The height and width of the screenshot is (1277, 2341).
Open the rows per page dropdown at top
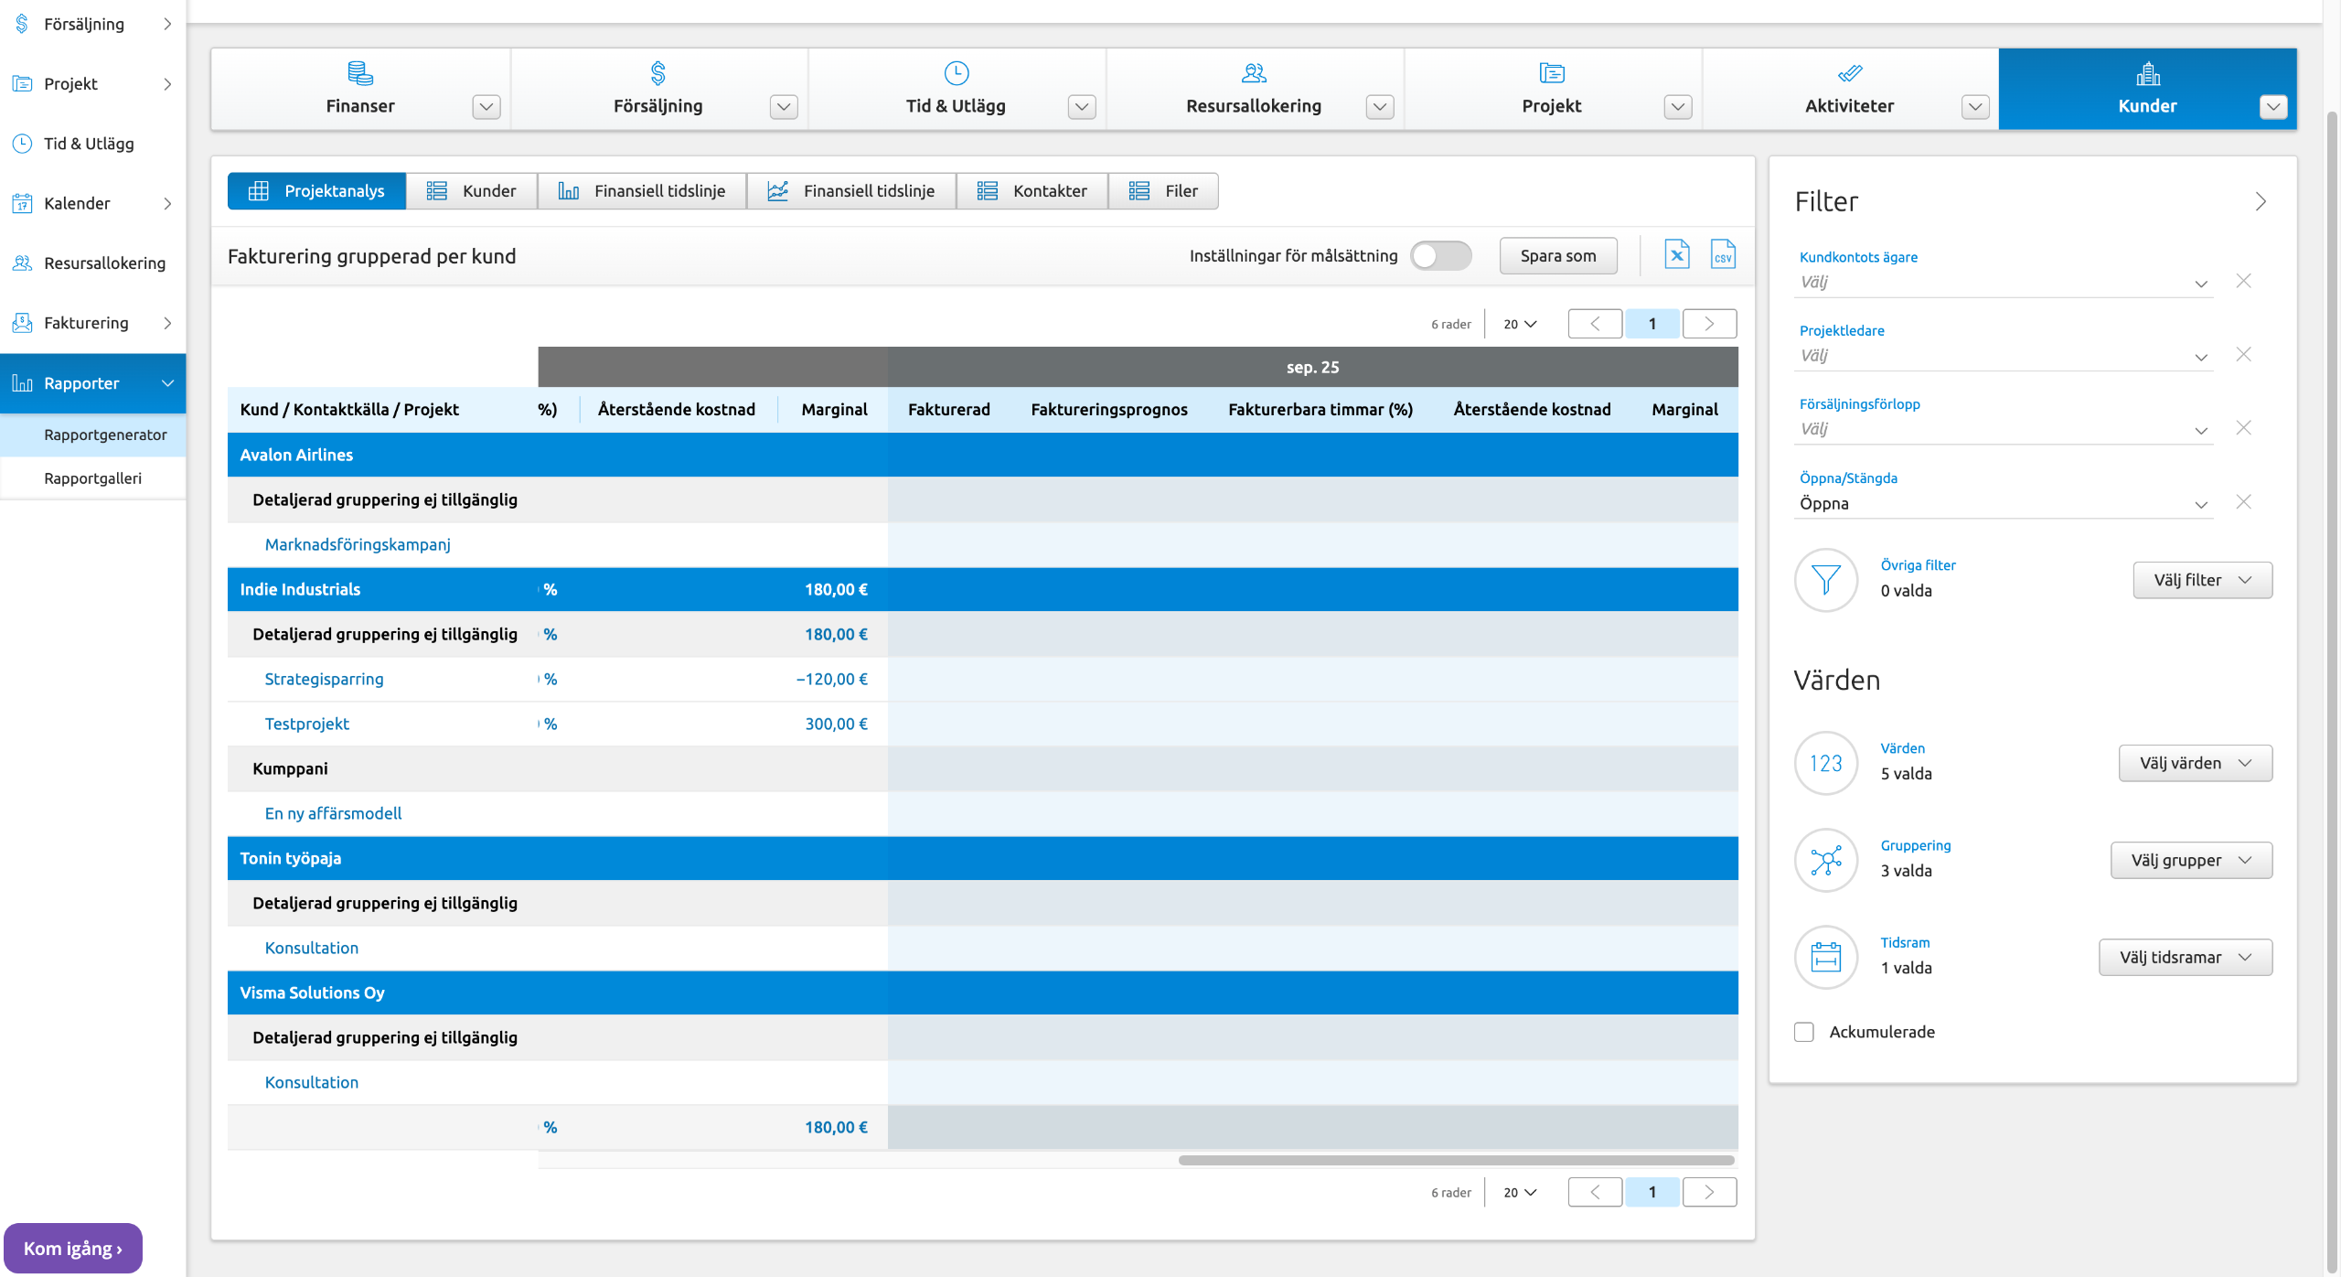[x=1520, y=324]
